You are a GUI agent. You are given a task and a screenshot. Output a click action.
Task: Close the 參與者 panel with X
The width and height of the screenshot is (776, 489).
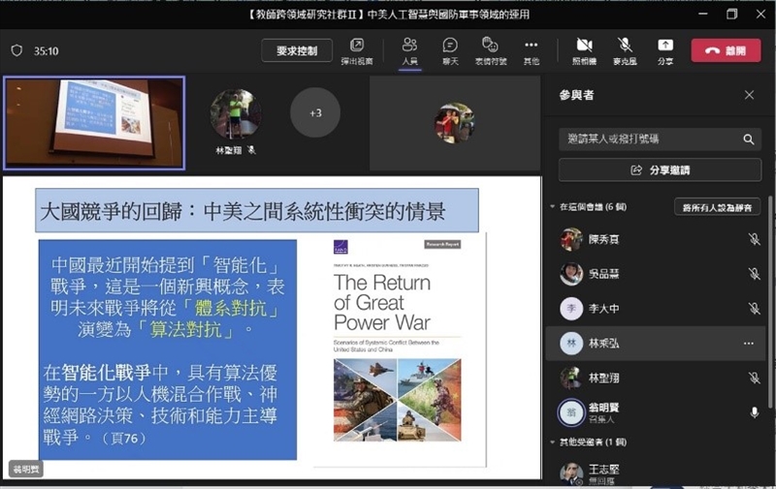749,95
